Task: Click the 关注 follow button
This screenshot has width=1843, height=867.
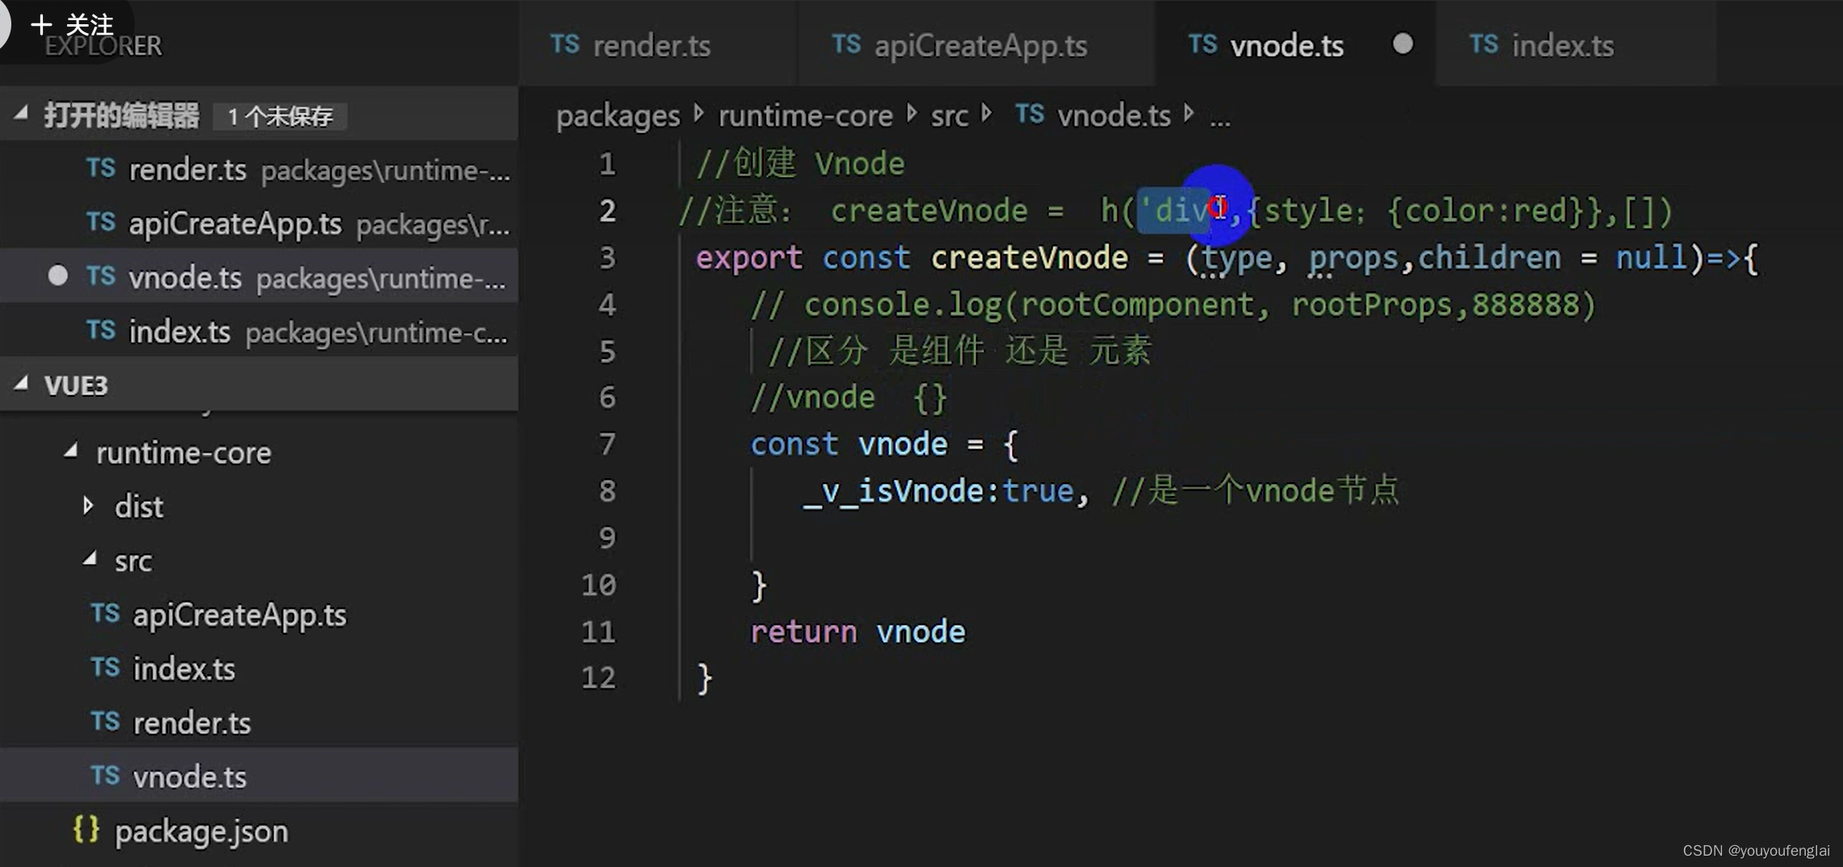Action: pos(71,24)
